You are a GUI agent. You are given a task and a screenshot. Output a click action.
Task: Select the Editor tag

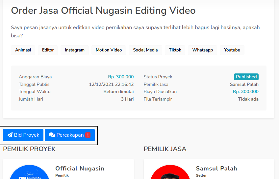coord(48,50)
